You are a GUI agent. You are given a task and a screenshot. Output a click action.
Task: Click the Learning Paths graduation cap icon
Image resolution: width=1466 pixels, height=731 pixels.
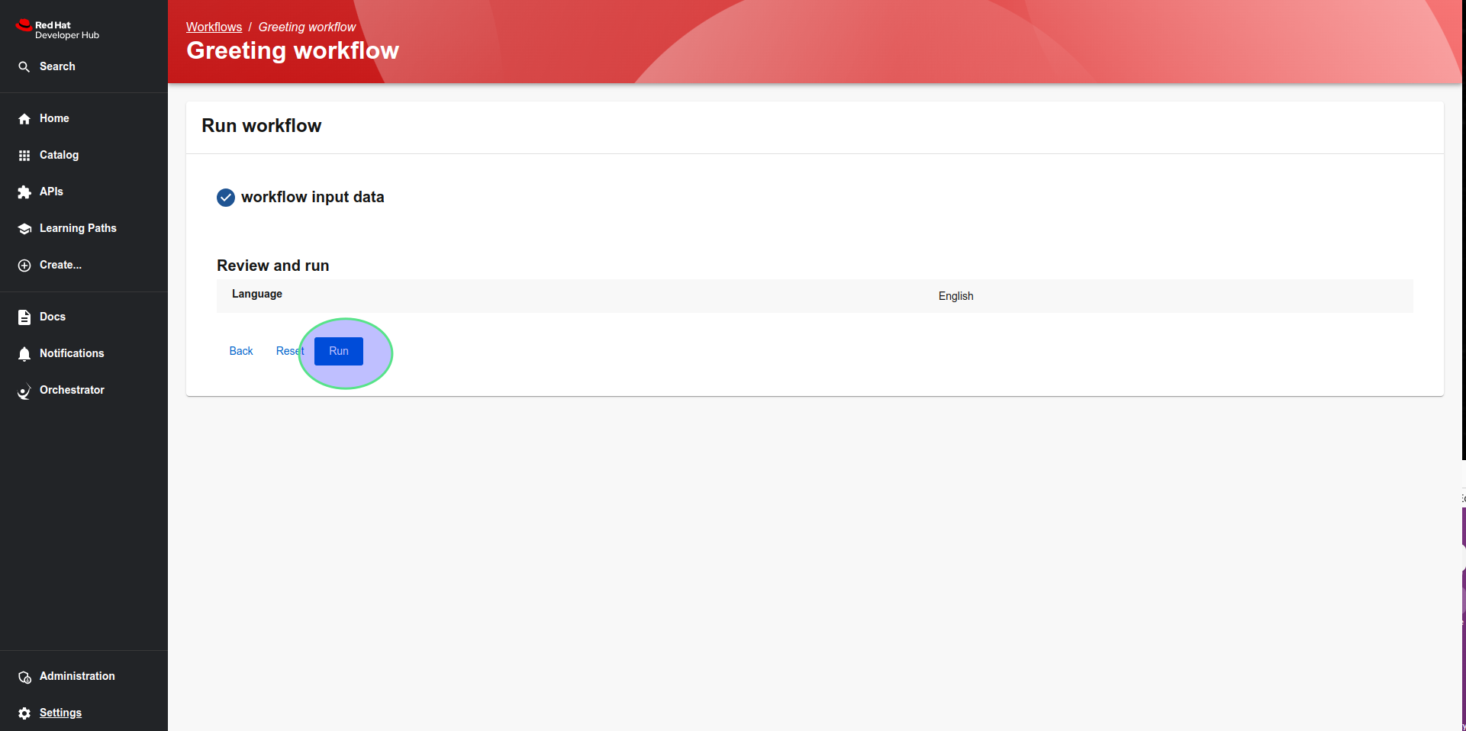(24, 229)
